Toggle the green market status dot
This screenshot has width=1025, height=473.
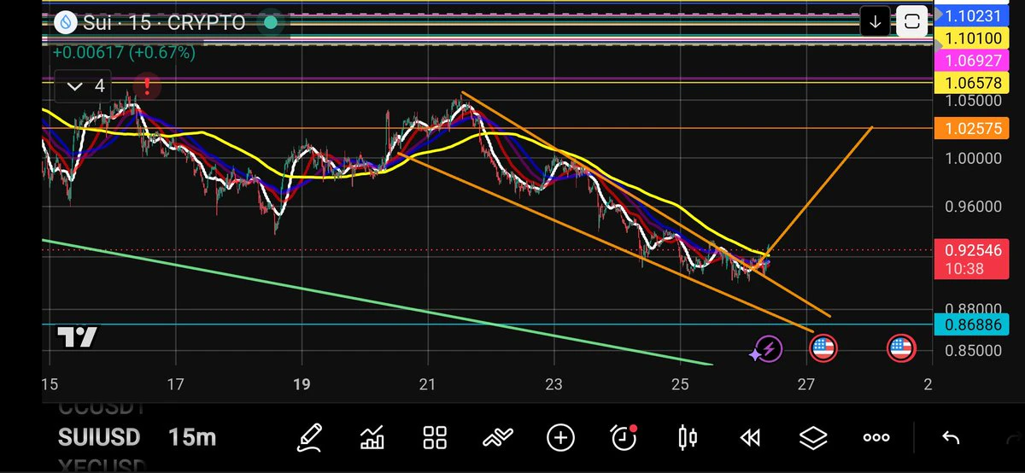[x=271, y=23]
